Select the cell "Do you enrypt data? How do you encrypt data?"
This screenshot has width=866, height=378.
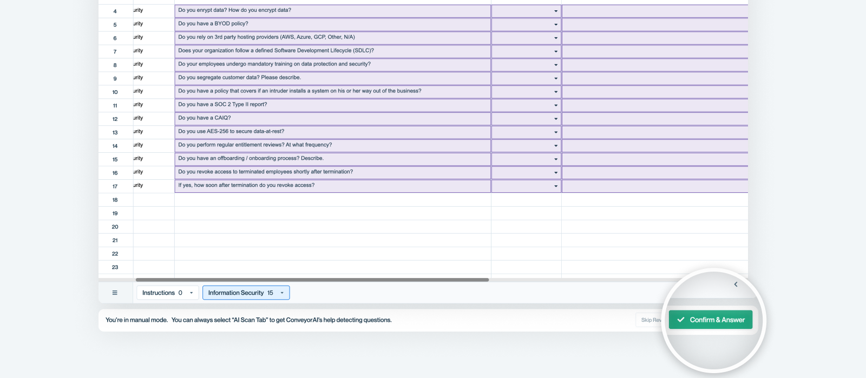(333, 11)
